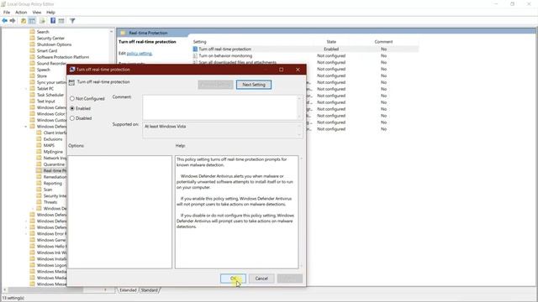The height and width of the screenshot is (302, 538).
Task: Click the up arrow of the console tree scrollbar
Action: [x=111, y=32]
